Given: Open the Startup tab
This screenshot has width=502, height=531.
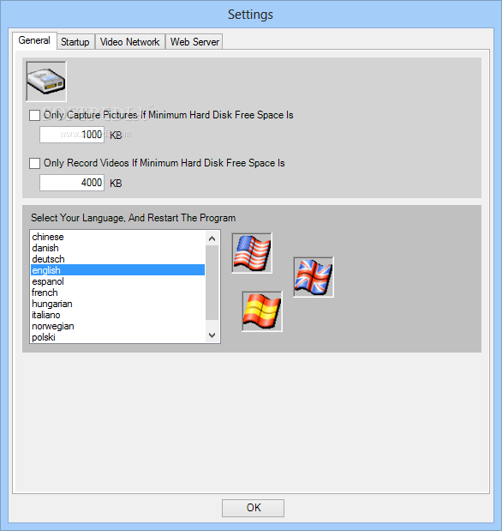Looking at the screenshot, I should pos(75,42).
